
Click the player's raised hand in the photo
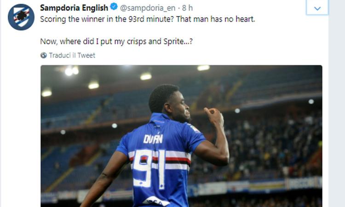pos(213,115)
